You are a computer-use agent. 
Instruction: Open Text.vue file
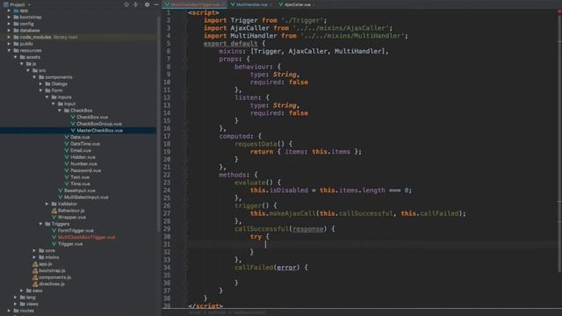click(x=80, y=177)
